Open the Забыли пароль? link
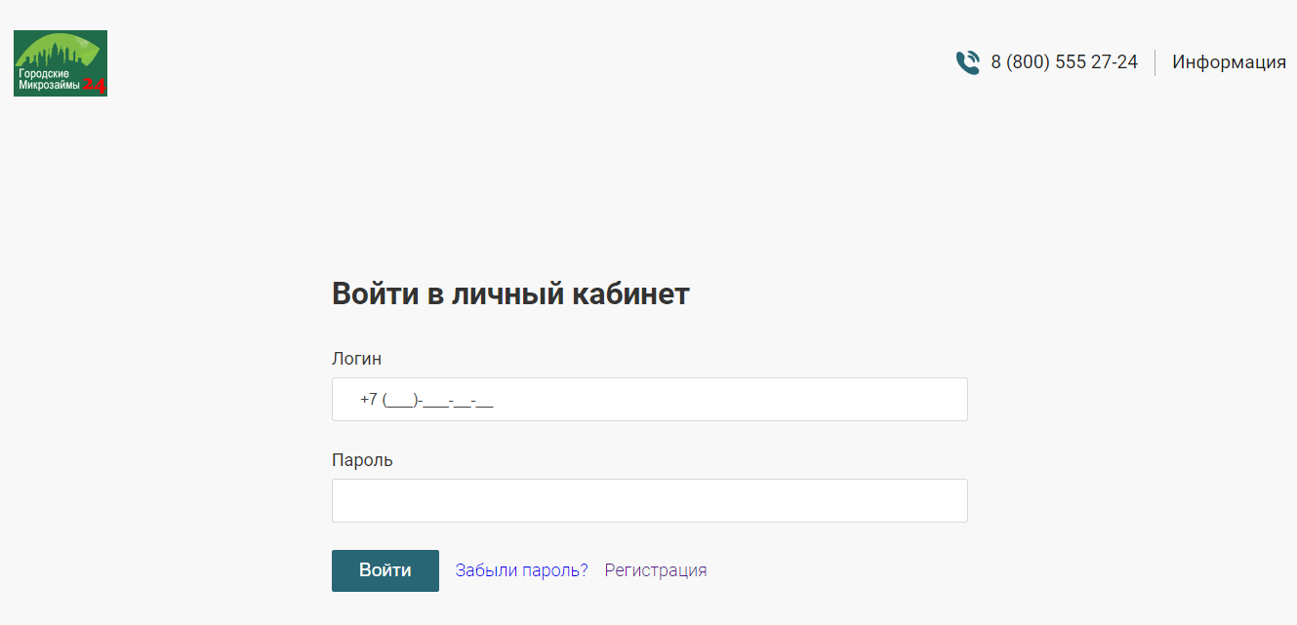The height and width of the screenshot is (625, 1297). pyautogui.click(x=521, y=570)
